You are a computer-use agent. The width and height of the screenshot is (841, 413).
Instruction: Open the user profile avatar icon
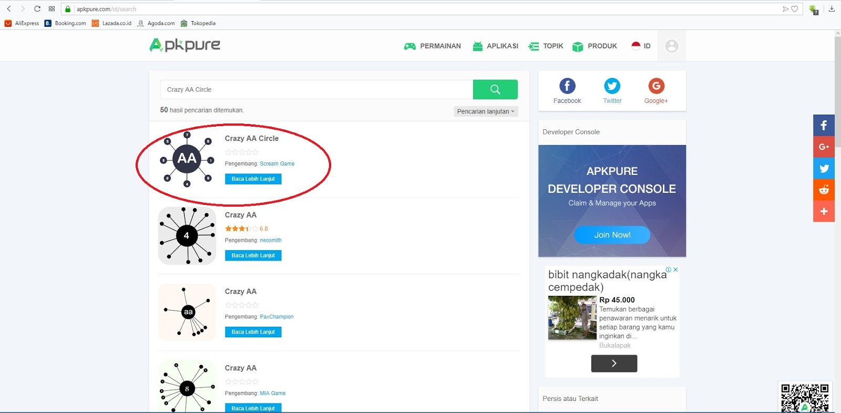pyautogui.click(x=672, y=46)
